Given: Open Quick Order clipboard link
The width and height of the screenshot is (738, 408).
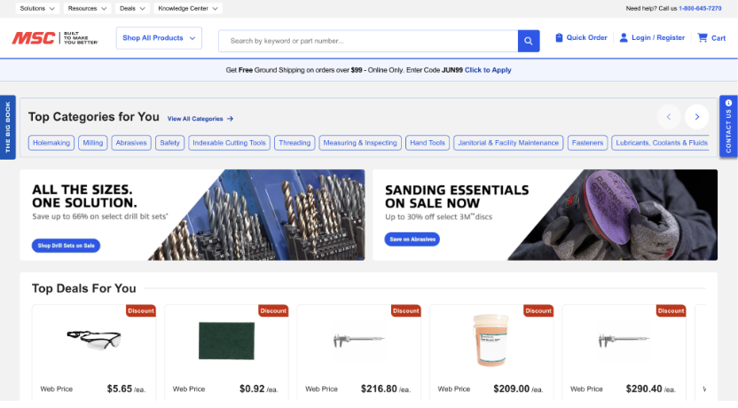Looking at the screenshot, I should coord(581,37).
